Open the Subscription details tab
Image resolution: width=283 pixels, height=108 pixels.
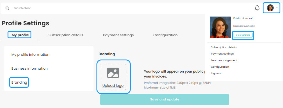coord(66,35)
